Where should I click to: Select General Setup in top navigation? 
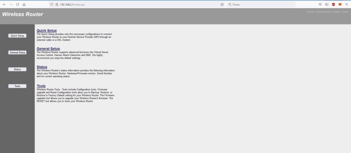point(324,12)
